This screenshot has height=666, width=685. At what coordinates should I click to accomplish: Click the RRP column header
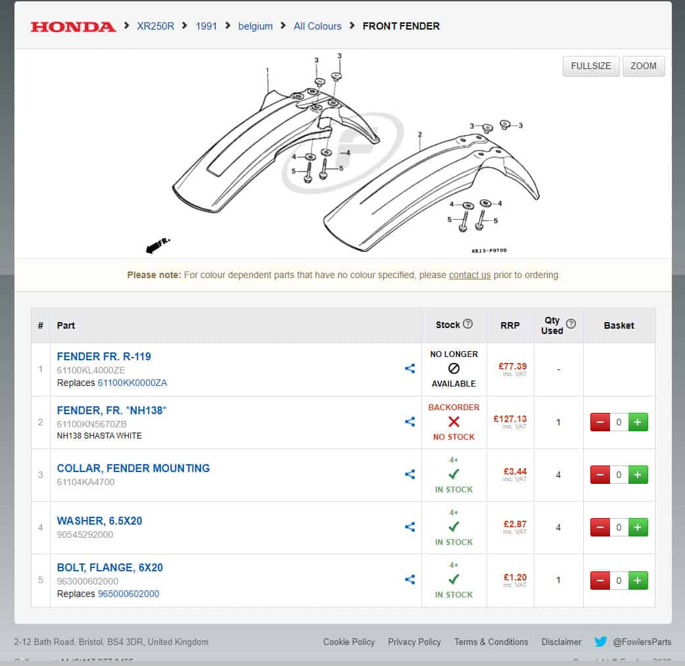coord(510,325)
